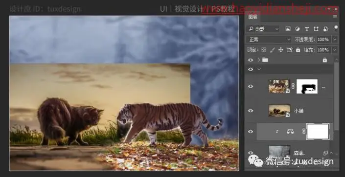
Task: Toggle the layer filtering on/off switch
Action: [x=336, y=28]
